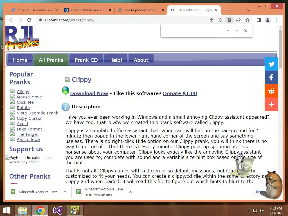Open the About navigation item
The width and height of the screenshot is (288, 216).
141,60
